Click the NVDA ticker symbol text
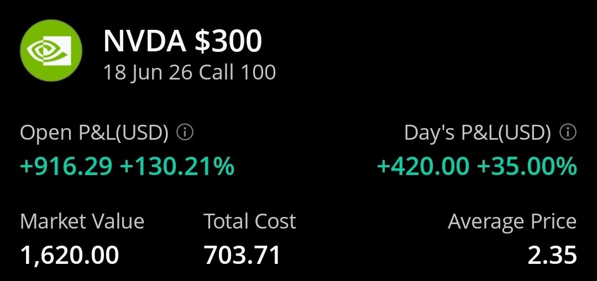 (x=144, y=41)
